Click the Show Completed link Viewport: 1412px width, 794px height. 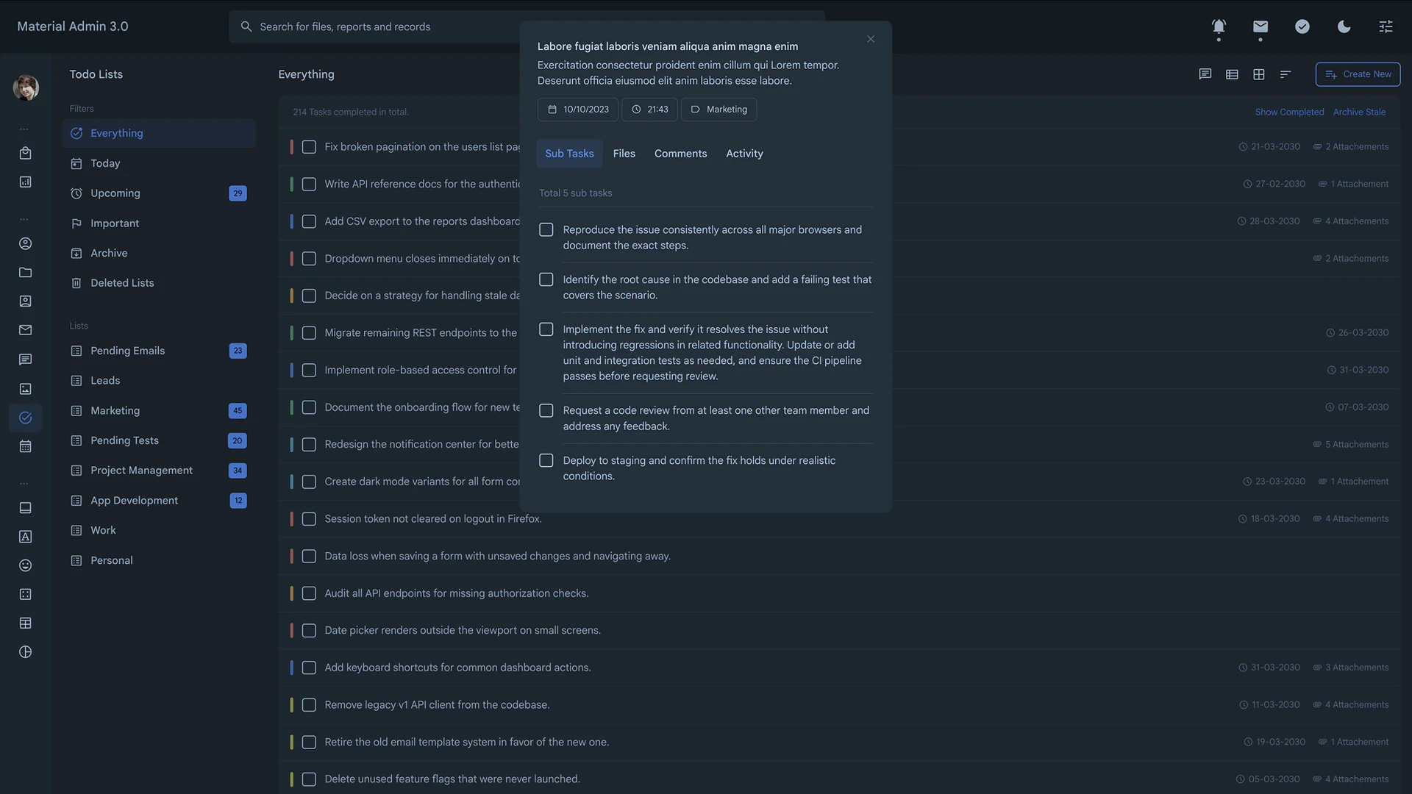tap(1289, 112)
